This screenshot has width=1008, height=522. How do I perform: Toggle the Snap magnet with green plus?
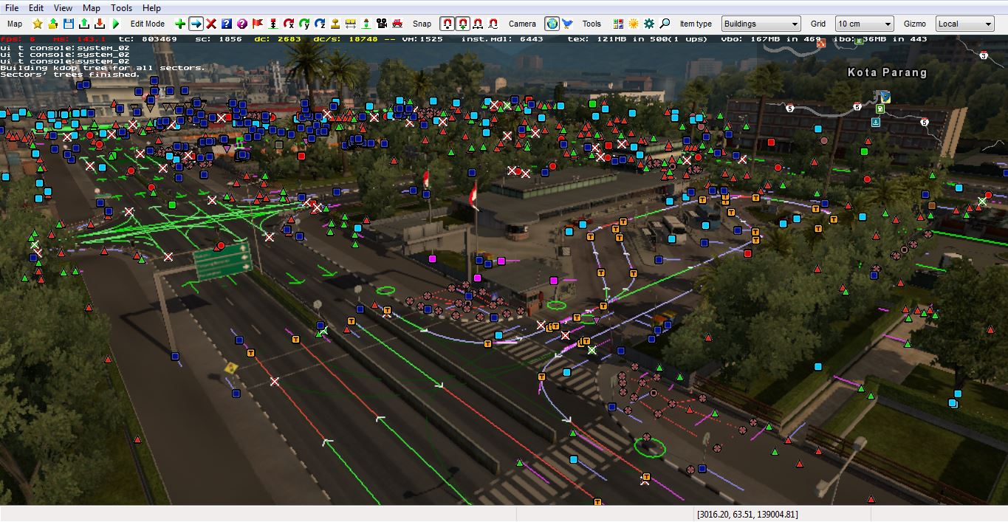pyautogui.click(x=462, y=24)
